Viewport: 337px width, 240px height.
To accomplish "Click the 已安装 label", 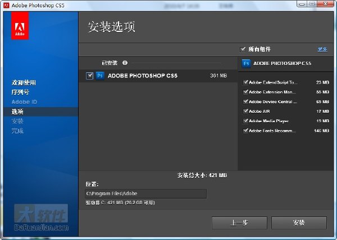I will click(x=110, y=63).
